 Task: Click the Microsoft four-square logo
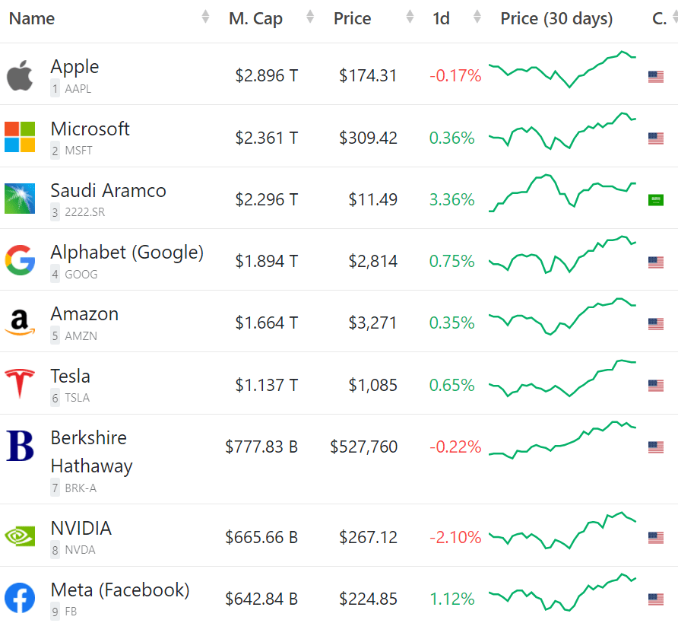point(20,137)
